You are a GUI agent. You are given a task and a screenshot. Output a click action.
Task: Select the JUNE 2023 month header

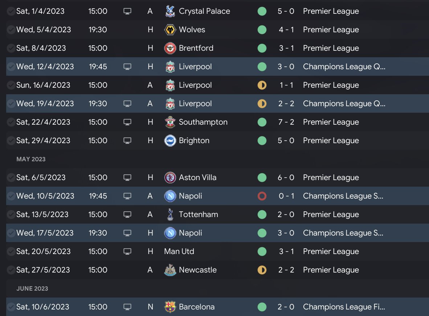[32, 288]
